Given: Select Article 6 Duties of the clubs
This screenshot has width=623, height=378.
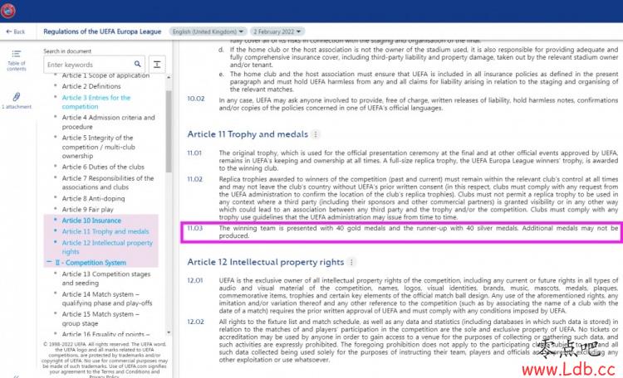Looking at the screenshot, I should pos(103,167).
